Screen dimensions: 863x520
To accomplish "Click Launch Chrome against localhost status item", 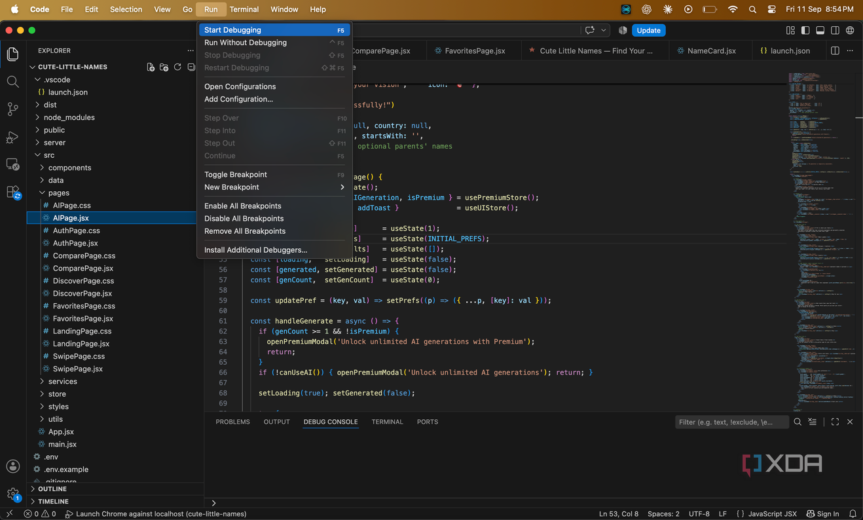I will point(155,514).
